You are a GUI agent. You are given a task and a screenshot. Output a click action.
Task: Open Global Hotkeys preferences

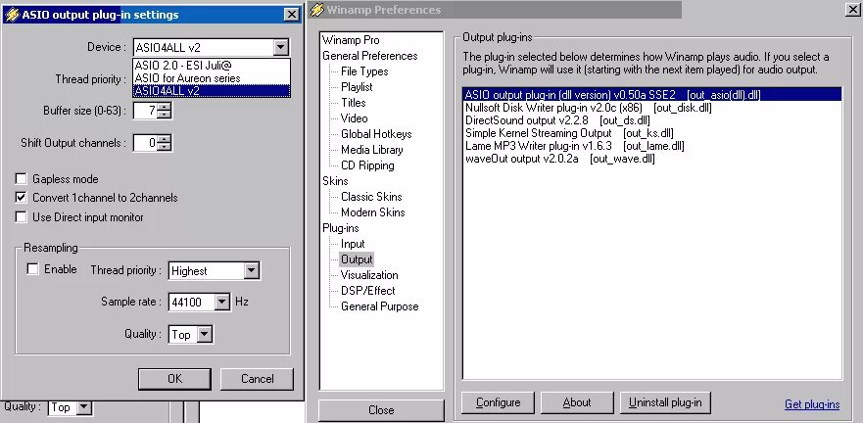pos(376,134)
